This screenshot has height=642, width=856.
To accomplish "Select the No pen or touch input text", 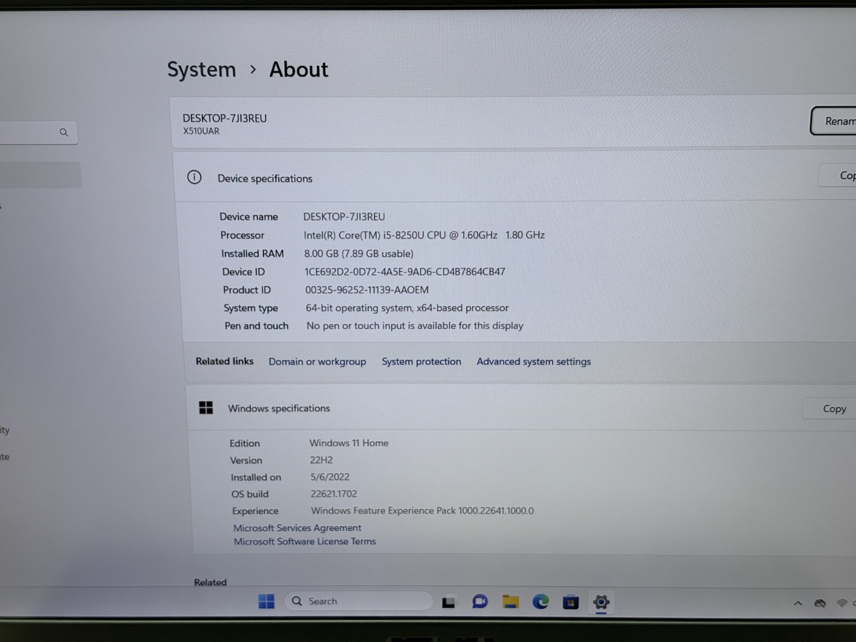I will [415, 326].
